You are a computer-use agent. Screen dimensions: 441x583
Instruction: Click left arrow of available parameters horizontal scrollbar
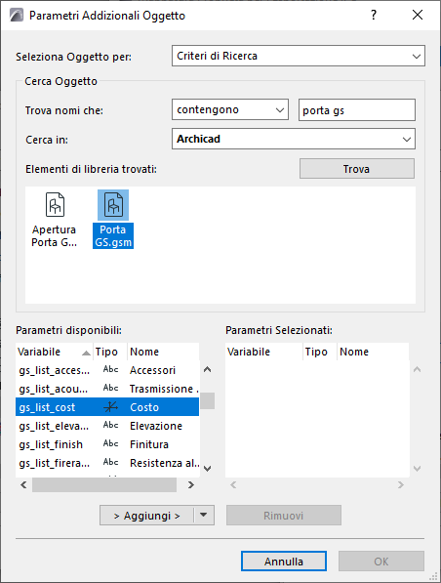23,484
